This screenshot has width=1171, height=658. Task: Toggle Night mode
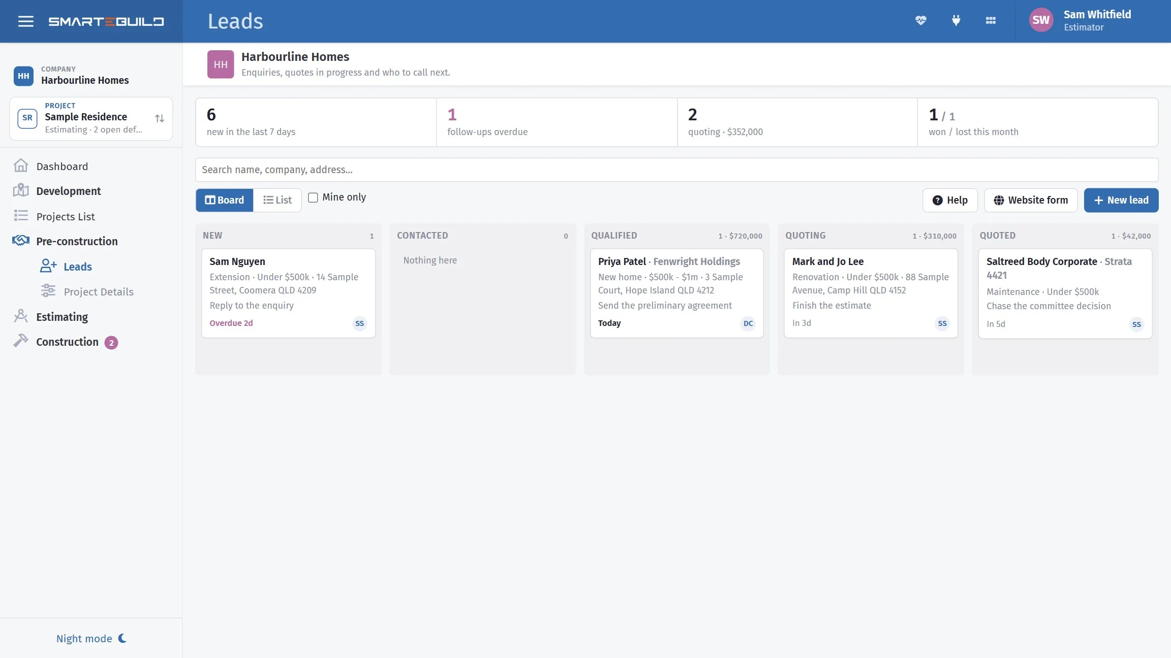pyautogui.click(x=91, y=638)
